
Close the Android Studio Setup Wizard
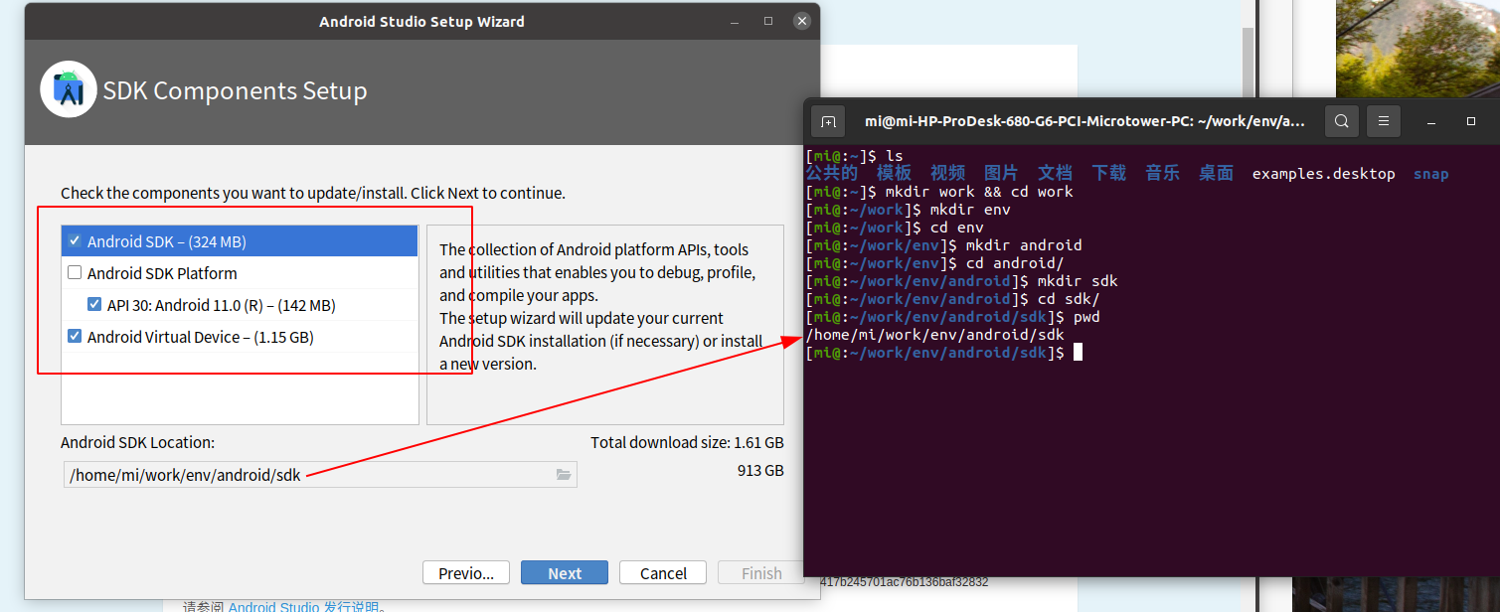click(801, 21)
